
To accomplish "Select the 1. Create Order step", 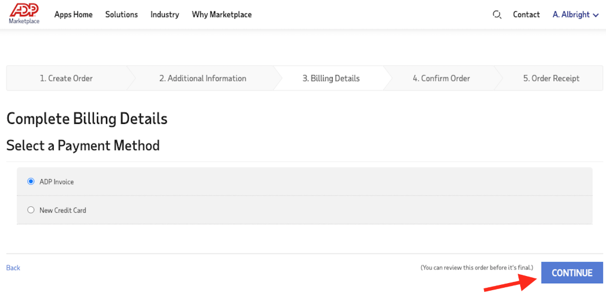I will tap(66, 79).
